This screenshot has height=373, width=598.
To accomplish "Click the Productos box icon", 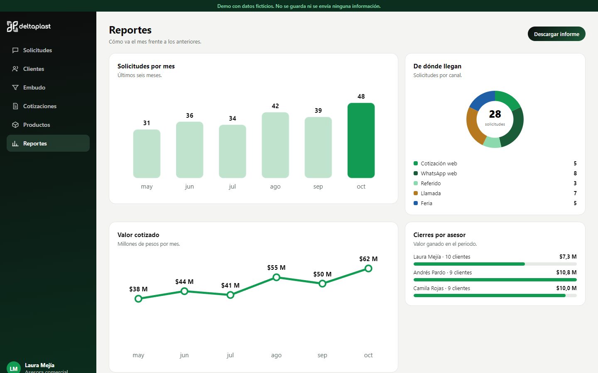I will point(15,125).
